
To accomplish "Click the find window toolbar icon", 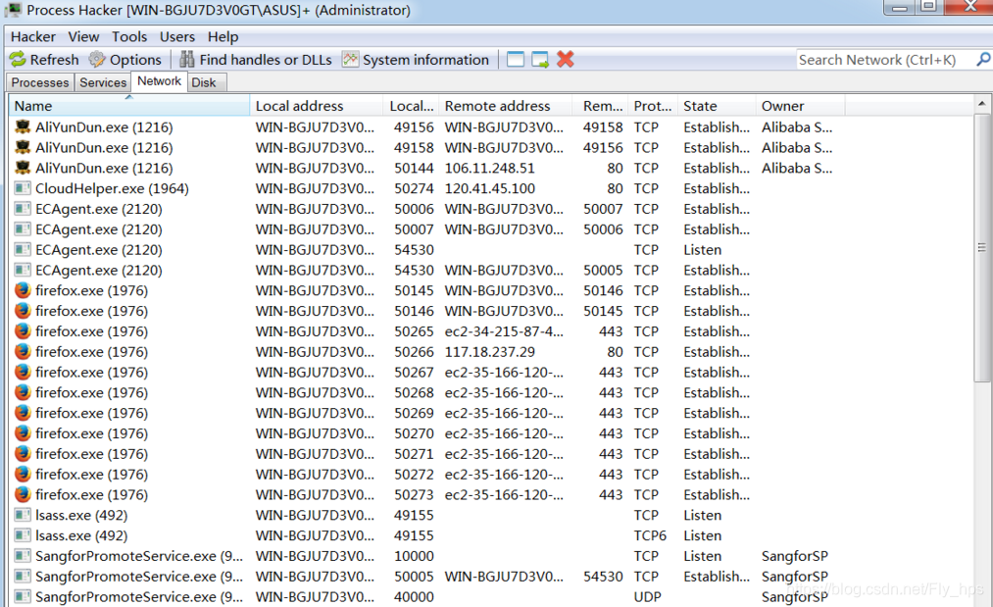I will pos(516,60).
